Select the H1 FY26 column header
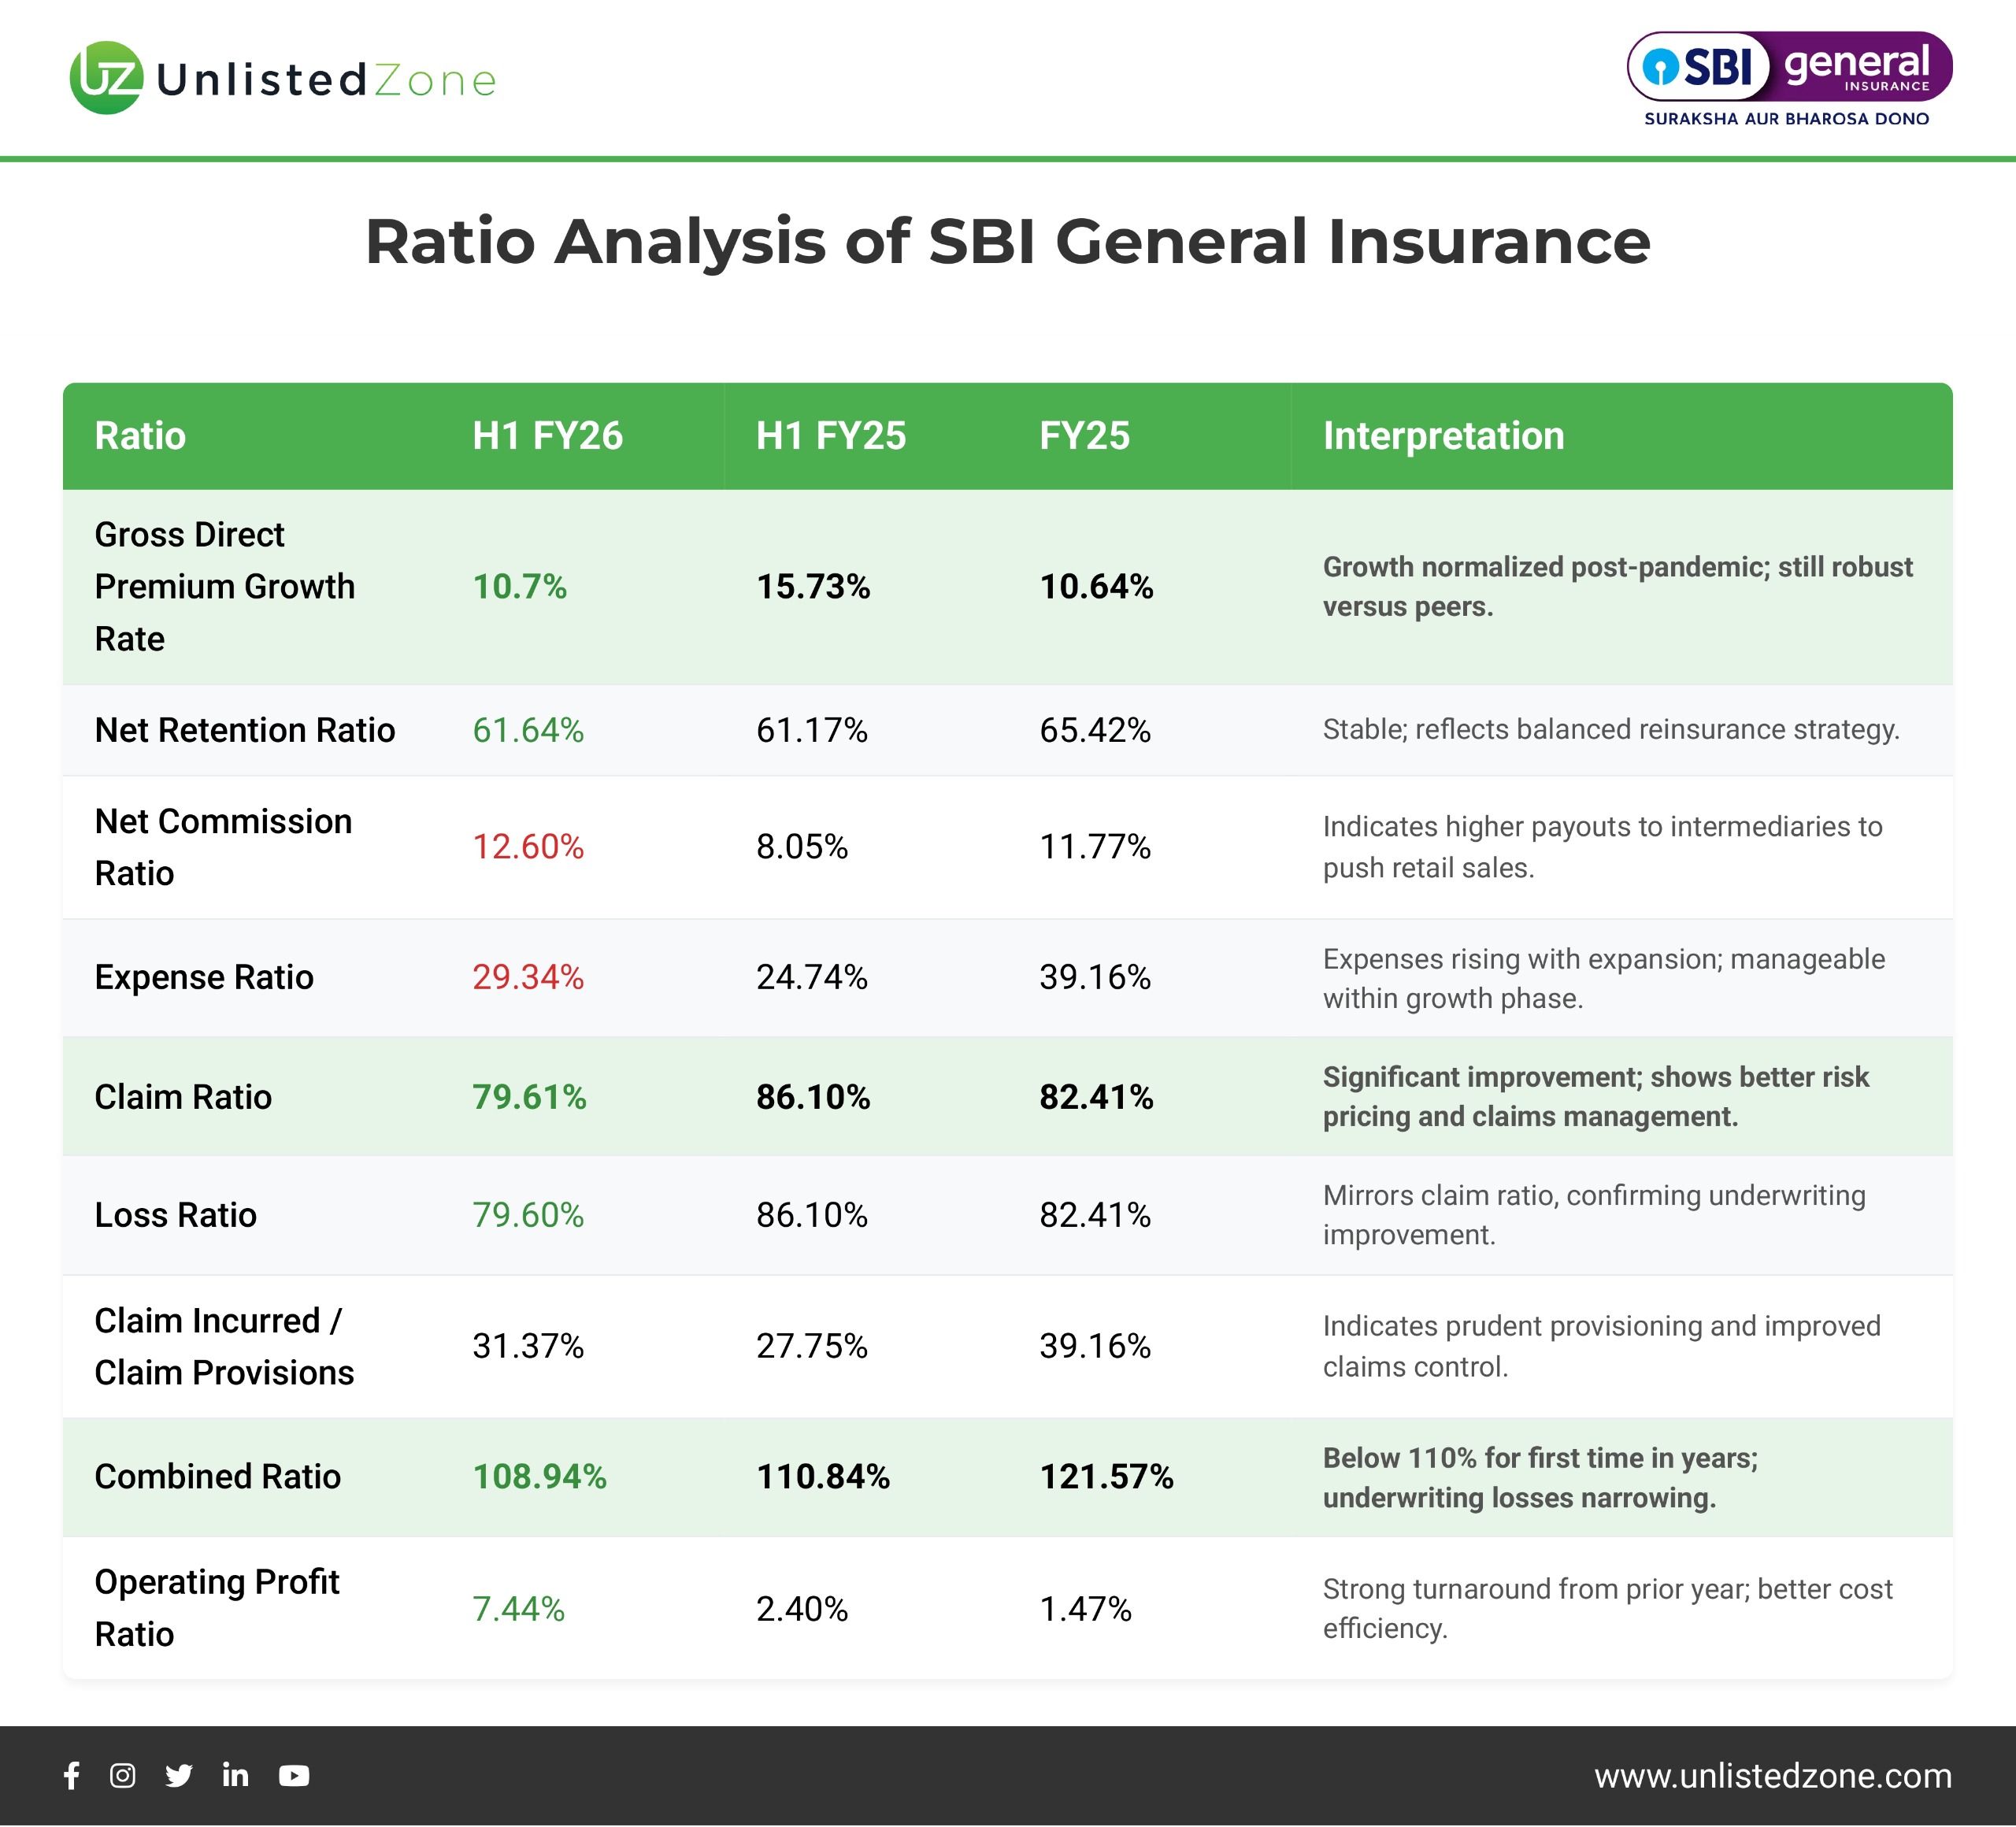2016x1827 pixels. pyautogui.click(x=547, y=436)
